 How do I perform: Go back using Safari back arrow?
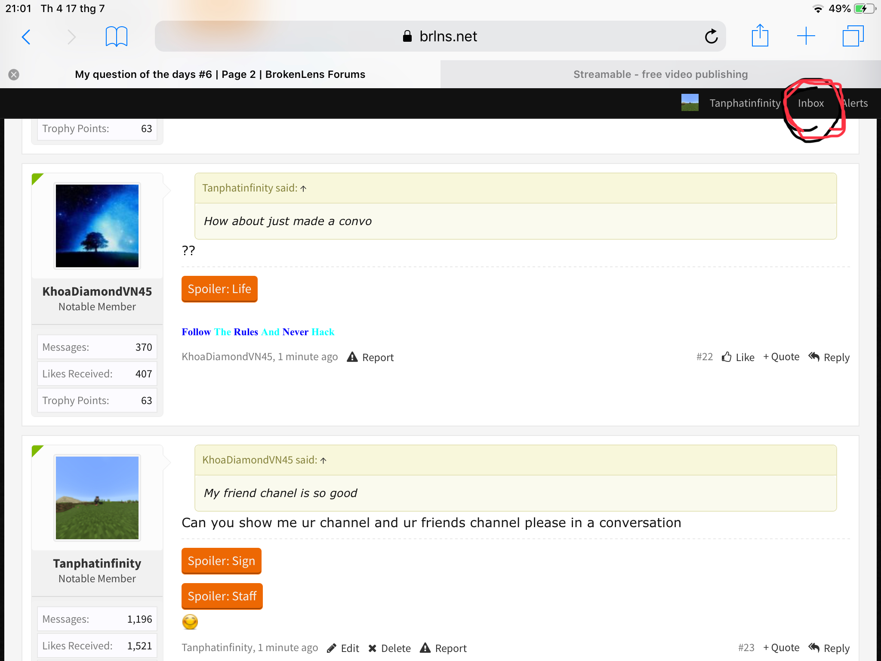(26, 37)
